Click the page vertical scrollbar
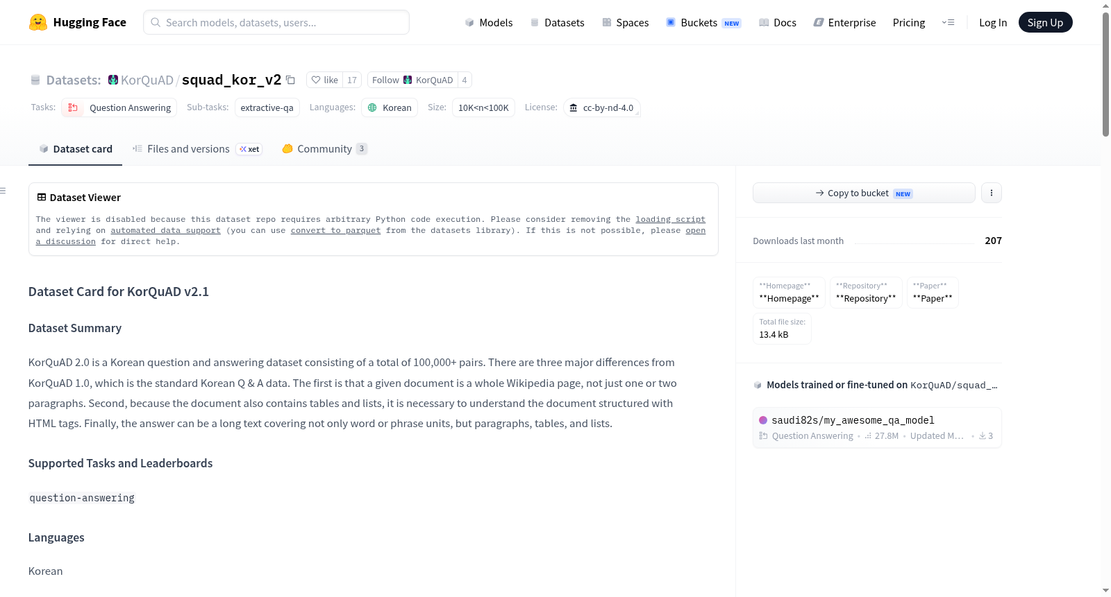This screenshot has height=597, width=1111. click(1105, 74)
